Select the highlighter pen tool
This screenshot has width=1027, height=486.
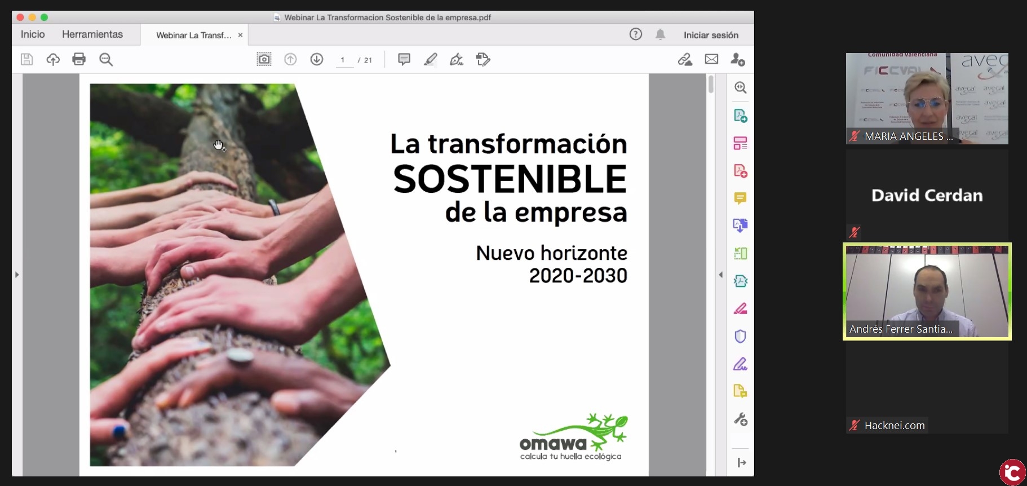(x=431, y=59)
